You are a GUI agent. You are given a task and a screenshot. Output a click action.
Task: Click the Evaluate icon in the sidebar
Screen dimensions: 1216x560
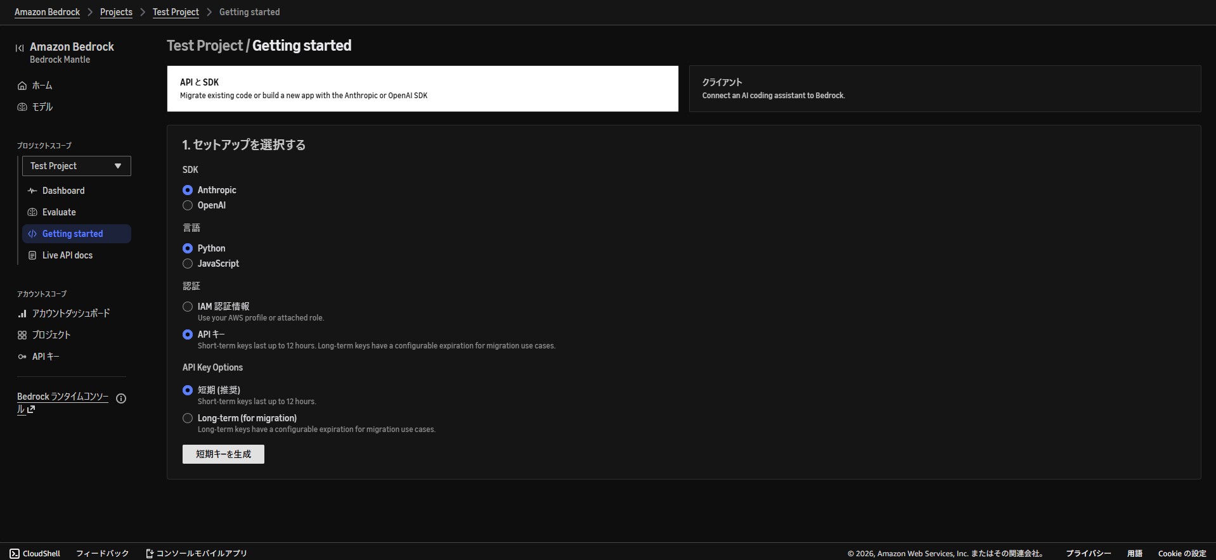coord(32,212)
